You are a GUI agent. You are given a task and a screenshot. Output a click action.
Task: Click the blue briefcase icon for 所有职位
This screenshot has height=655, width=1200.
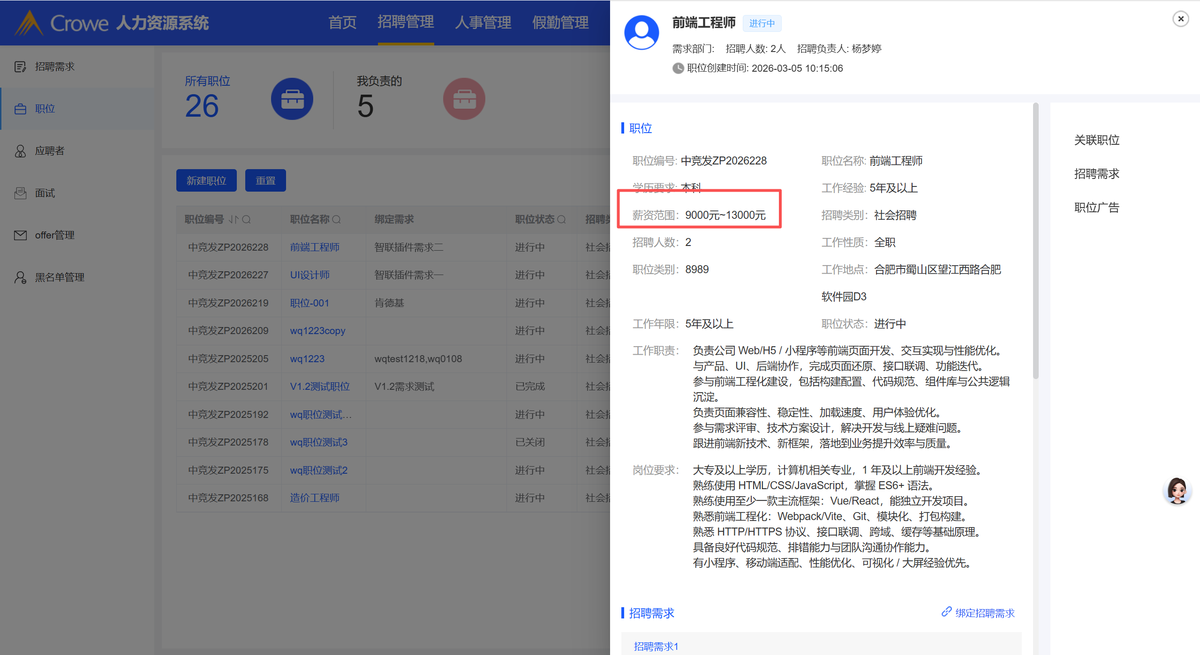click(x=292, y=99)
